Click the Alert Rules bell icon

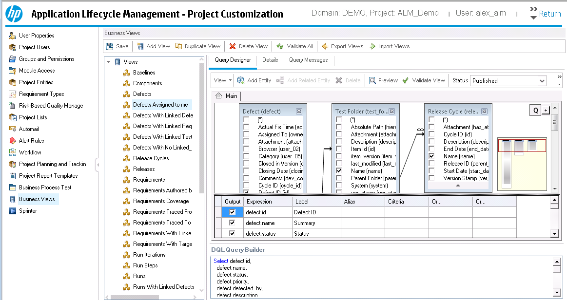[12, 141]
